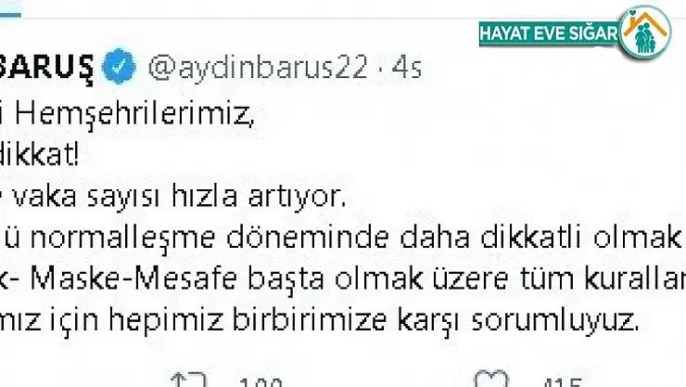The image size is (686, 387).
Task: Click the blue verified badge
Action: click(x=119, y=67)
